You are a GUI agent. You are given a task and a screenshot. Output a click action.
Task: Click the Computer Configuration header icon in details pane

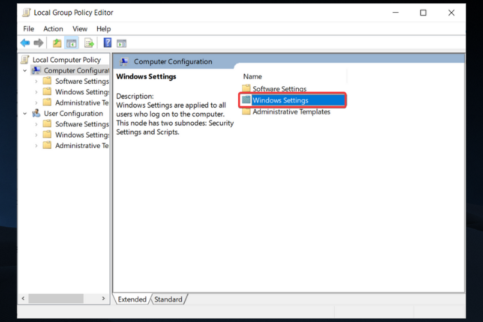tap(124, 61)
